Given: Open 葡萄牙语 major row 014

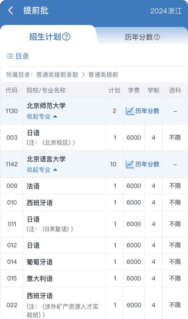Looking at the screenshot, I should [94, 262].
